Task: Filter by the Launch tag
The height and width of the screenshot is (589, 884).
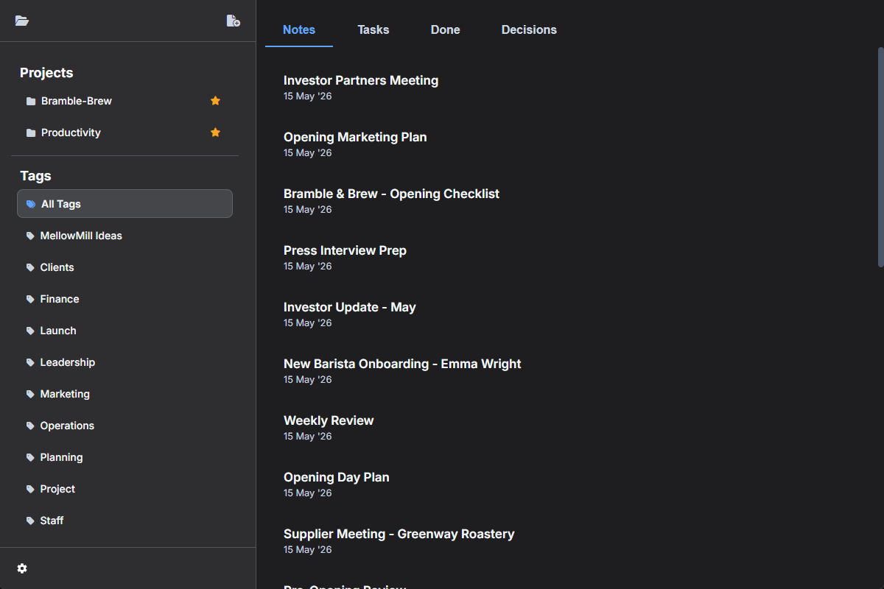Action: tap(124, 331)
